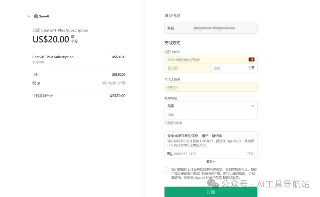Focus the 邮箱 email field
The height and width of the screenshot is (197, 320).
click(x=211, y=28)
